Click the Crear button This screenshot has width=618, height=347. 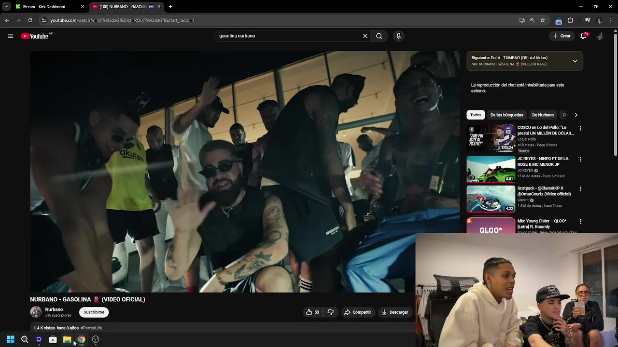(x=562, y=36)
